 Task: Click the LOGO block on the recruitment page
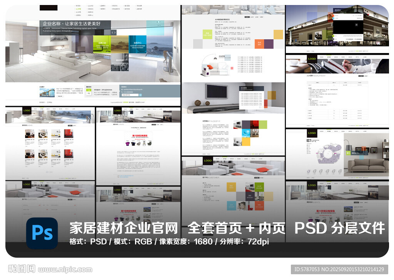312,59
